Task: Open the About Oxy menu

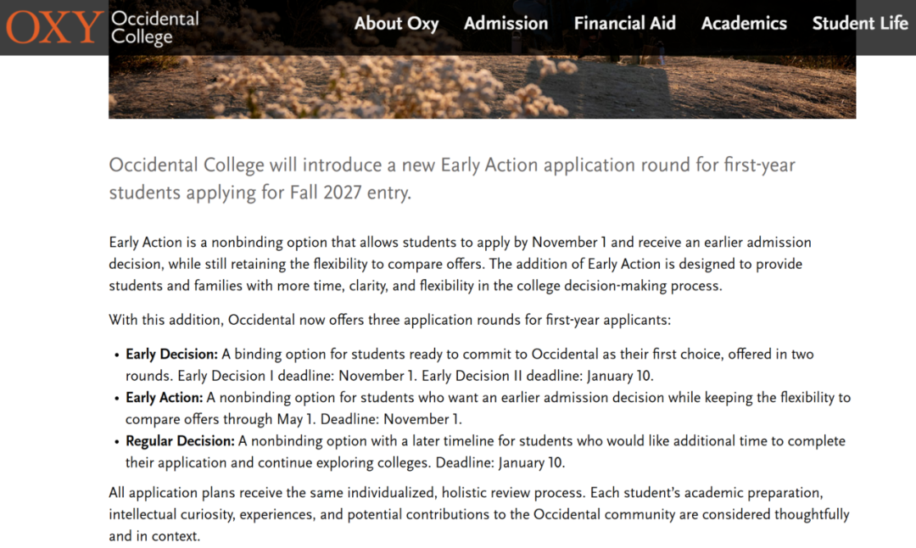Action: tap(396, 24)
